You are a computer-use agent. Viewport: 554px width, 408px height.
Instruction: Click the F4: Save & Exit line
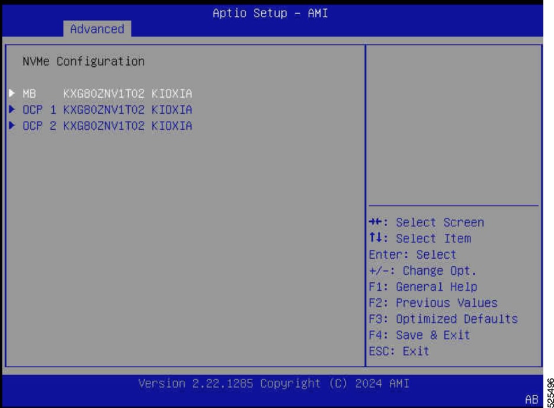419,335
